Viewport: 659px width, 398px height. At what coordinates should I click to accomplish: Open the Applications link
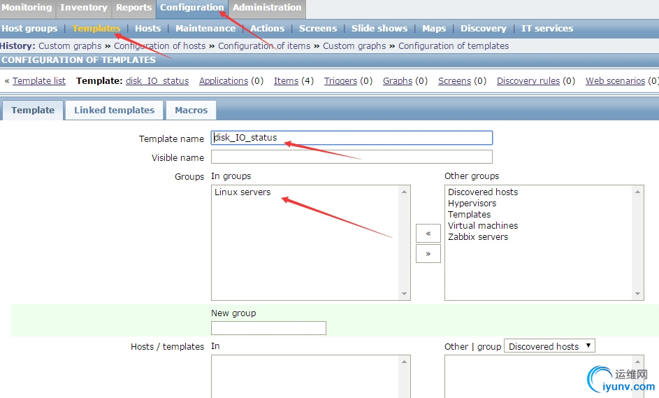(x=224, y=80)
